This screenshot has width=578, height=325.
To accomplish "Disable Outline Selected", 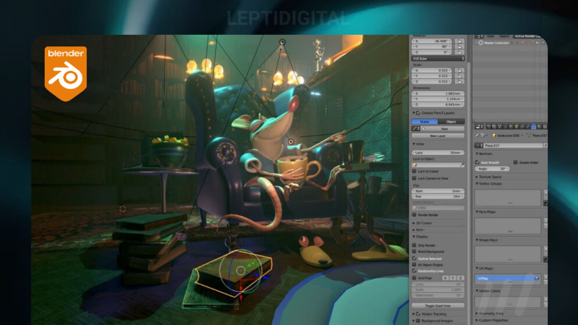I will [x=415, y=258].
